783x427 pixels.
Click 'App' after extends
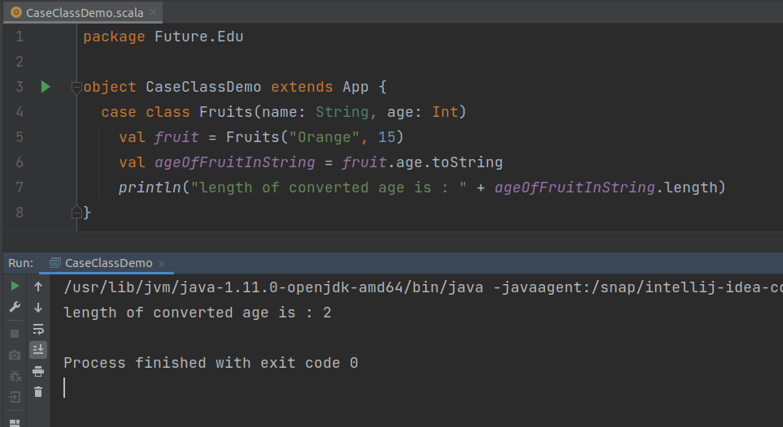355,88
